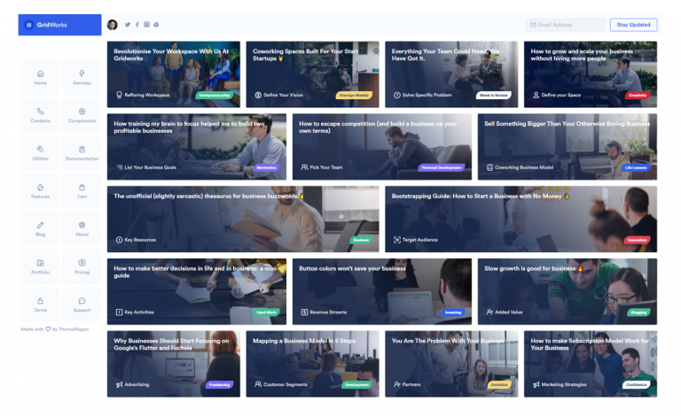Open the Home icon in sidebar

tap(40, 77)
